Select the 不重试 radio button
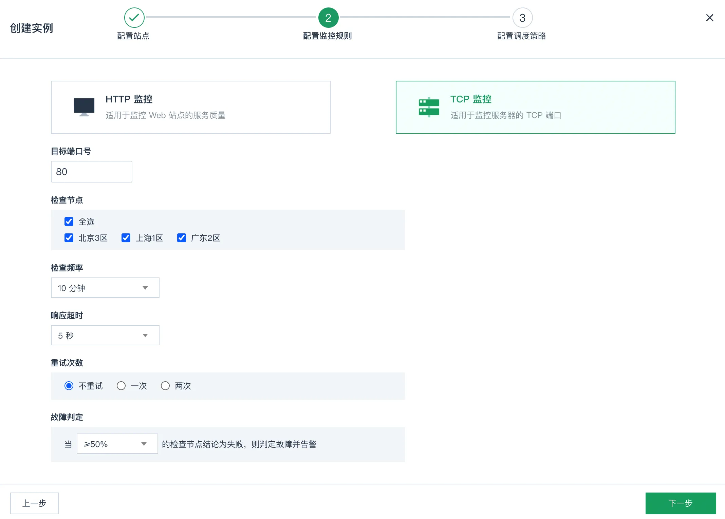Screen dimensions: 725x519 click(x=69, y=386)
